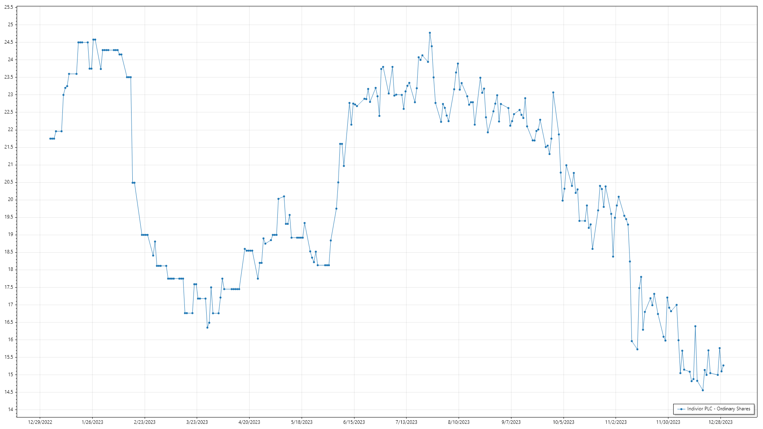Click the isolated 23.05 spike before 10/5/2023

click(x=553, y=93)
